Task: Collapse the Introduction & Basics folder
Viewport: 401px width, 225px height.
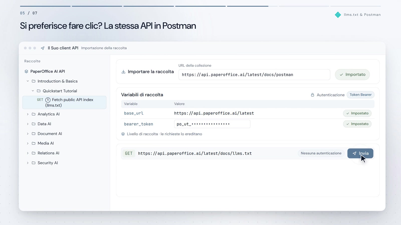Action: pyautogui.click(x=28, y=81)
